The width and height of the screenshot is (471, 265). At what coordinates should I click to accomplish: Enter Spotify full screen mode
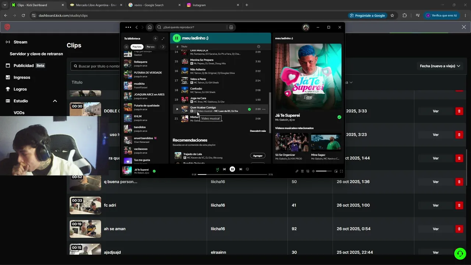[x=341, y=171]
